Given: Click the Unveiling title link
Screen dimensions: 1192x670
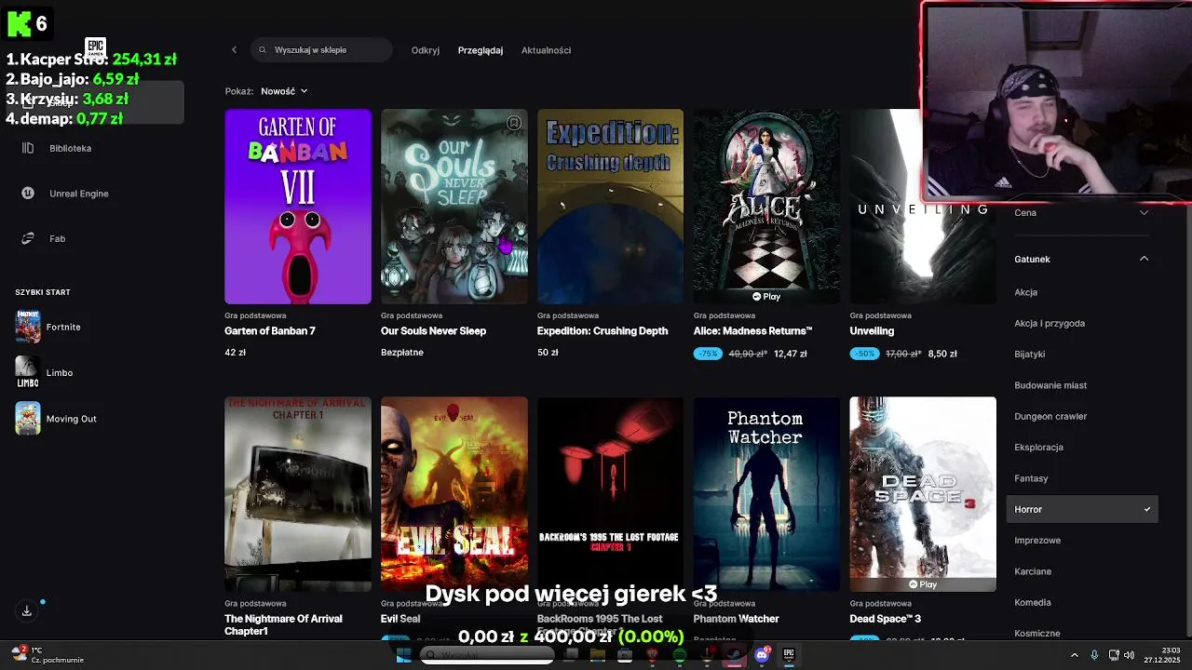Looking at the screenshot, I should 872,331.
